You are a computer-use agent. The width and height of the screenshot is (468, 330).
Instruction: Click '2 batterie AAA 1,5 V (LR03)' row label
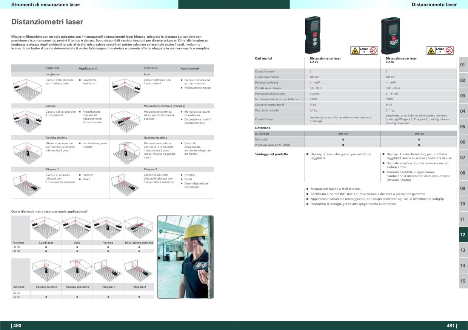click(x=273, y=145)
